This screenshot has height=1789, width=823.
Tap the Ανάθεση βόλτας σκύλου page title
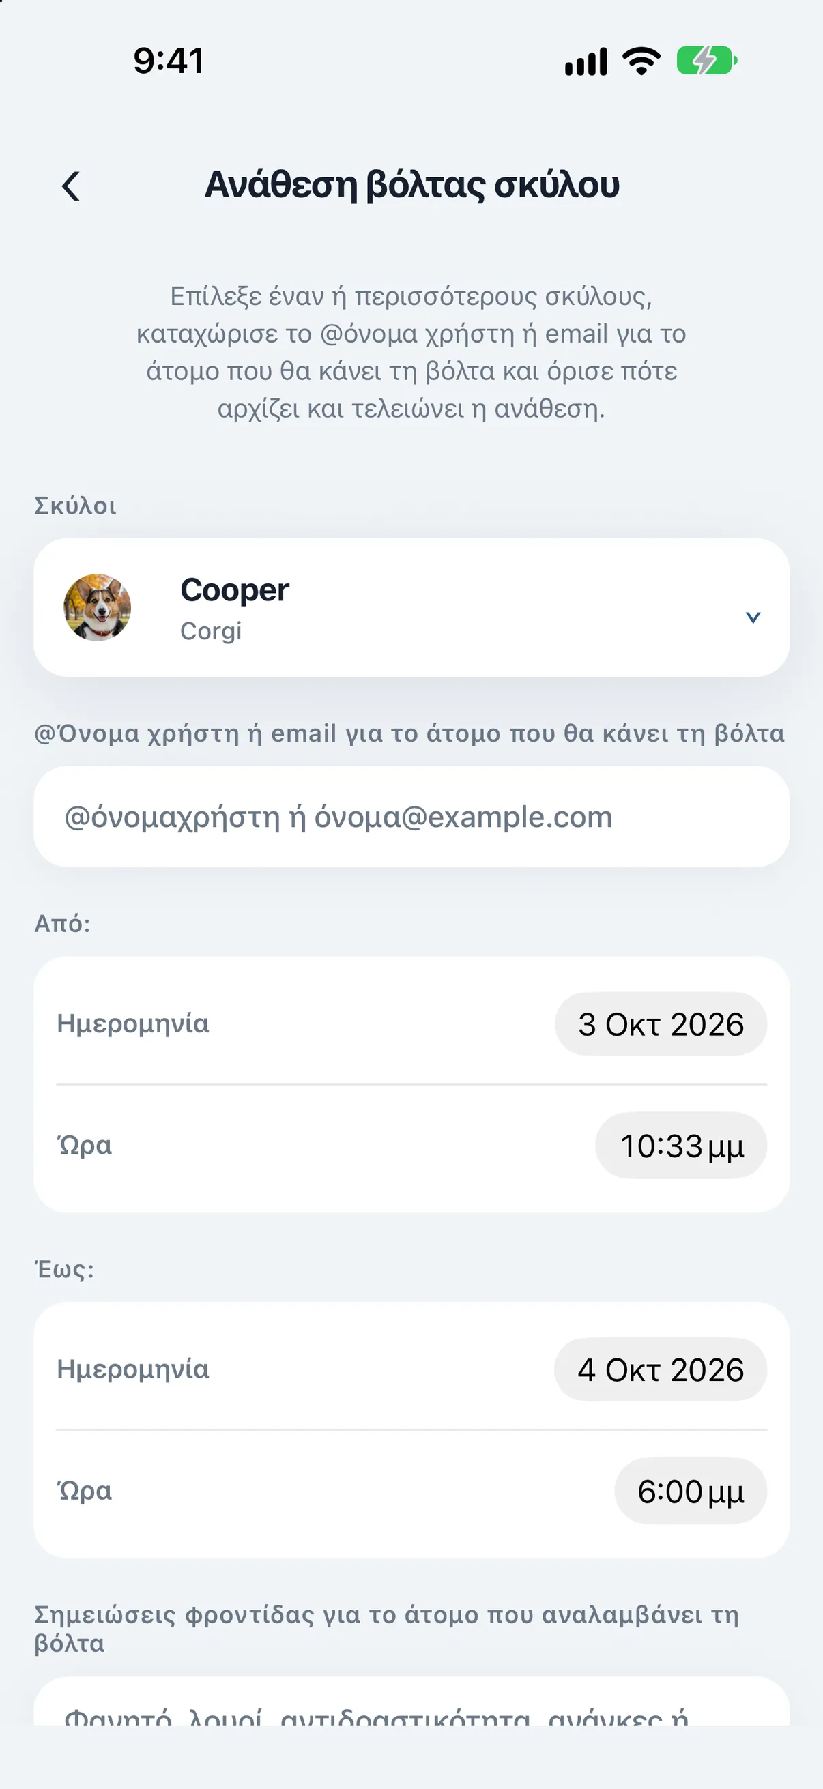click(412, 185)
